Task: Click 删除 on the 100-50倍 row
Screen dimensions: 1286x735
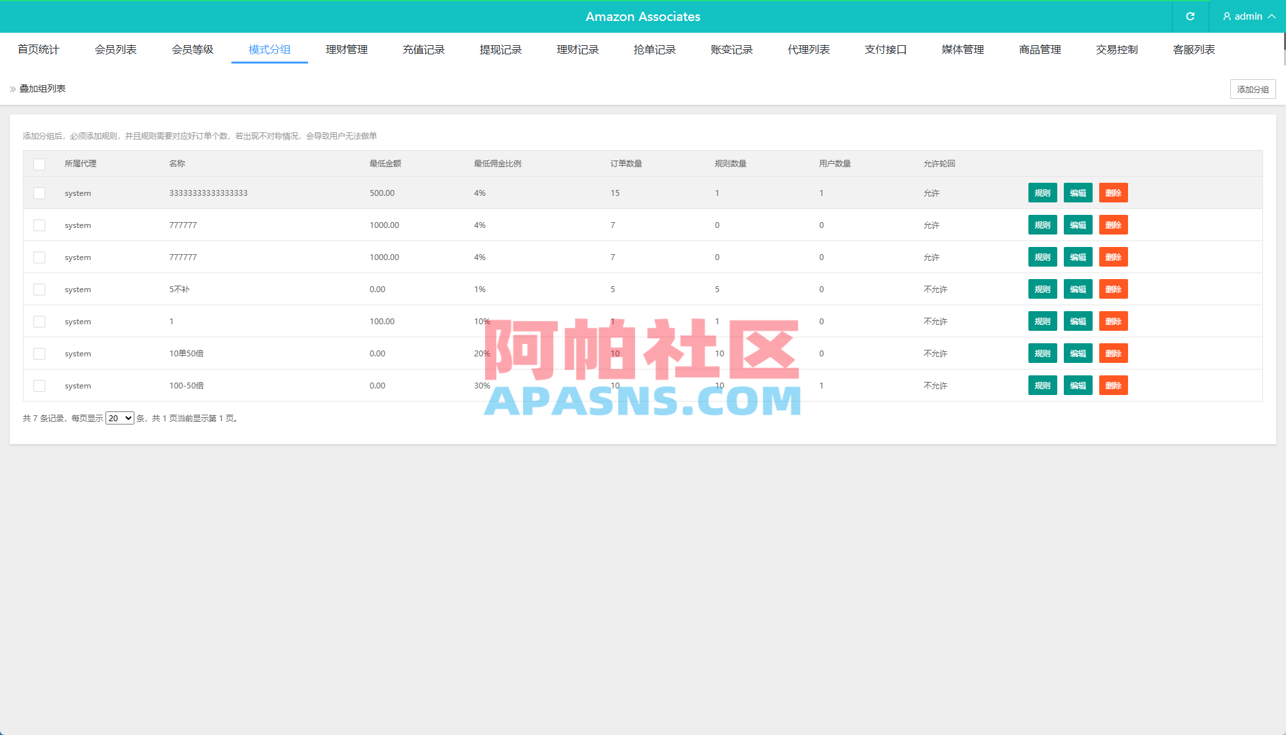Action: [1113, 385]
